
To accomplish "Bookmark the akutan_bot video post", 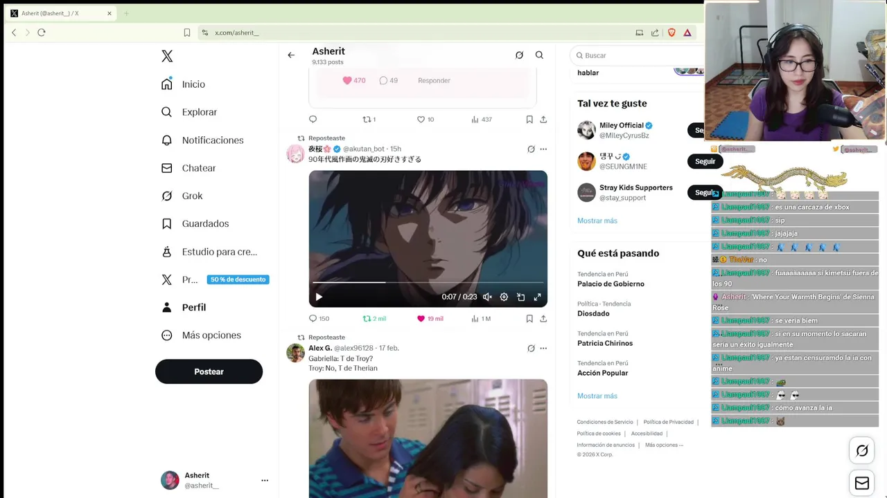I will (529, 318).
